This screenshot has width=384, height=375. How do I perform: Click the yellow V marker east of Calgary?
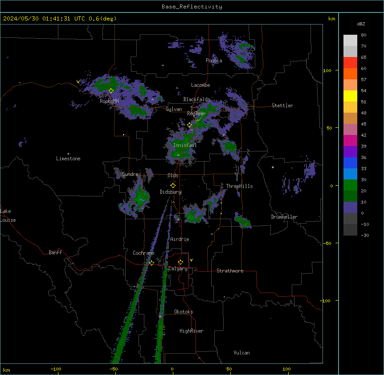191,260
